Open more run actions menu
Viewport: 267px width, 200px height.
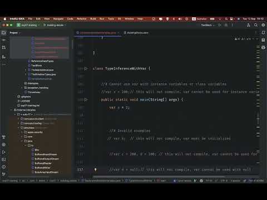(x=232, y=25)
